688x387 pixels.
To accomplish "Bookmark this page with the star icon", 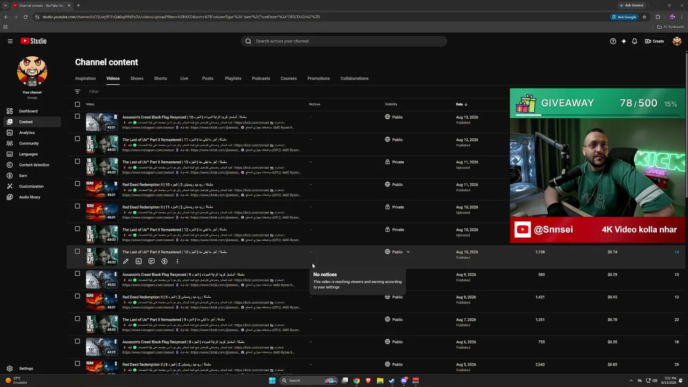I will coord(644,17).
